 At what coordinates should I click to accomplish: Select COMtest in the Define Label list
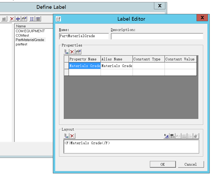(x=22, y=36)
